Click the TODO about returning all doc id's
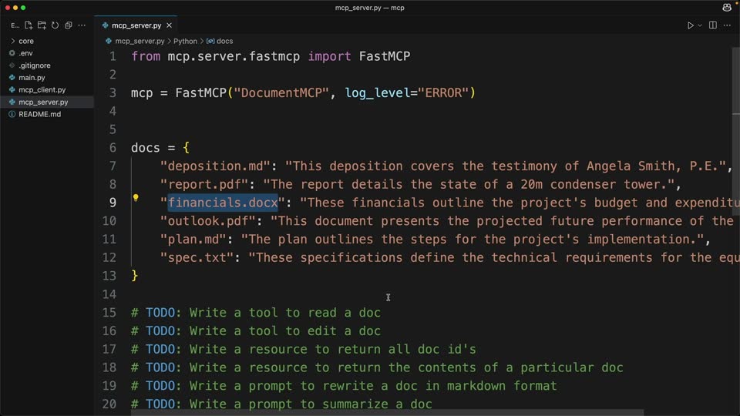740x416 pixels. (304, 350)
